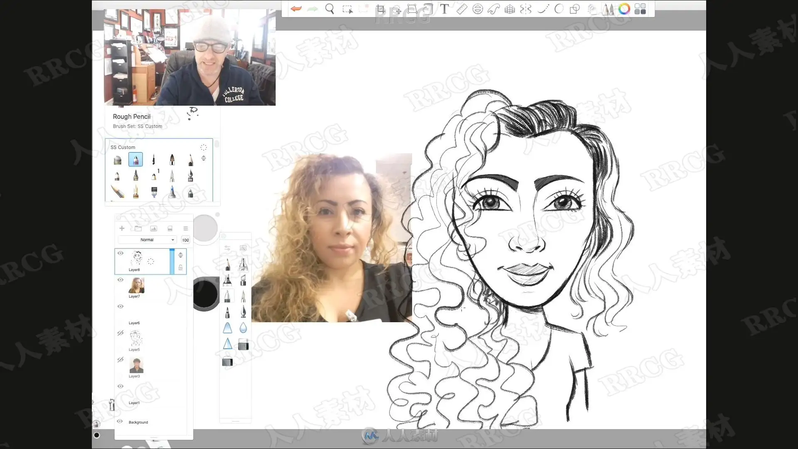Image resolution: width=798 pixels, height=449 pixels.
Task: Select the Layer3 thumbnail
Action: tap(136, 365)
